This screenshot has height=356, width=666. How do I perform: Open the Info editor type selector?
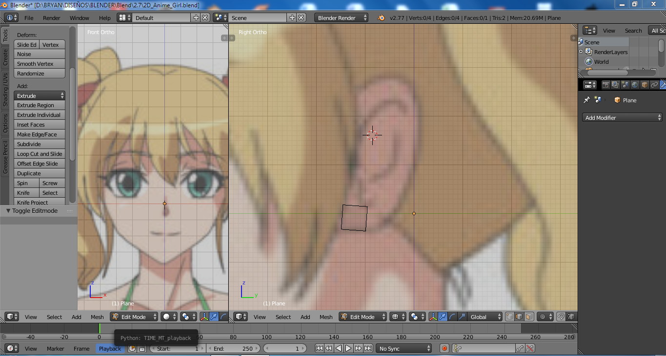point(11,18)
